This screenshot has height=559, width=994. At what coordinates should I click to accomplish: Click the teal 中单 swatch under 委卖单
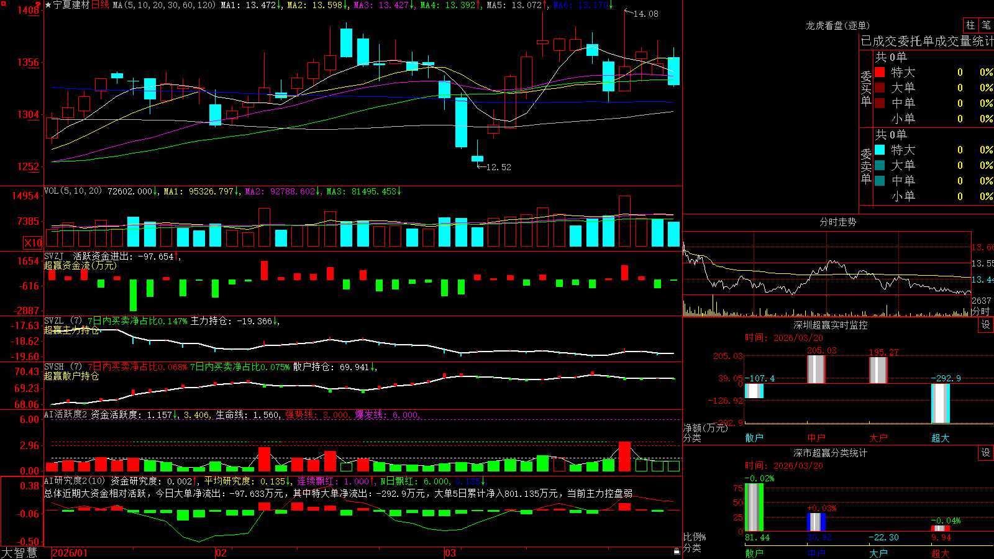(880, 181)
